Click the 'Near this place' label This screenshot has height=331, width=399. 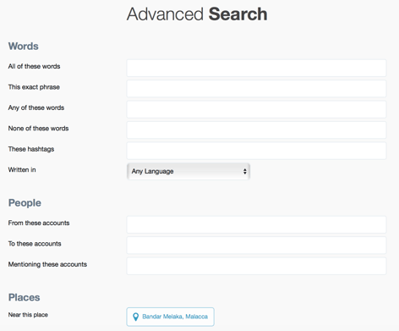pos(28,315)
